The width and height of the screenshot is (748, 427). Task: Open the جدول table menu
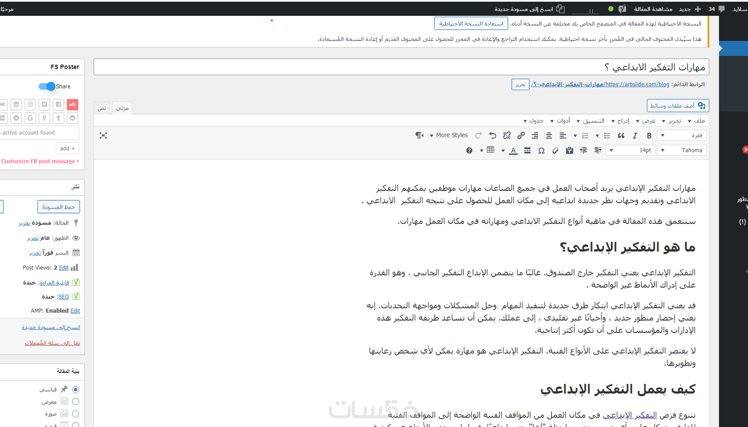pyautogui.click(x=533, y=121)
